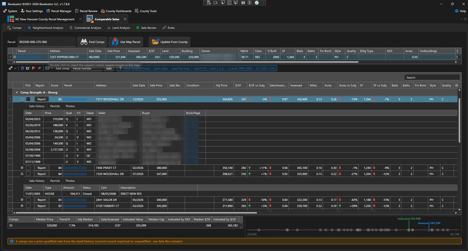Toggle the display layout adorners icon
Screen dimensions: 468x251
[x=229, y=3]
